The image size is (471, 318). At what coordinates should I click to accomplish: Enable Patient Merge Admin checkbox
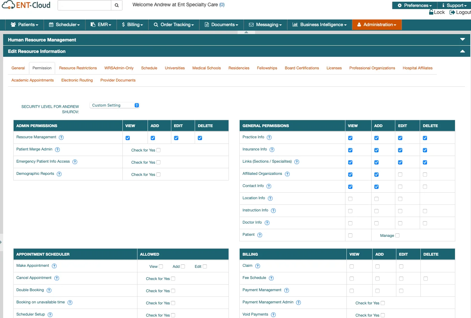click(158, 150)
